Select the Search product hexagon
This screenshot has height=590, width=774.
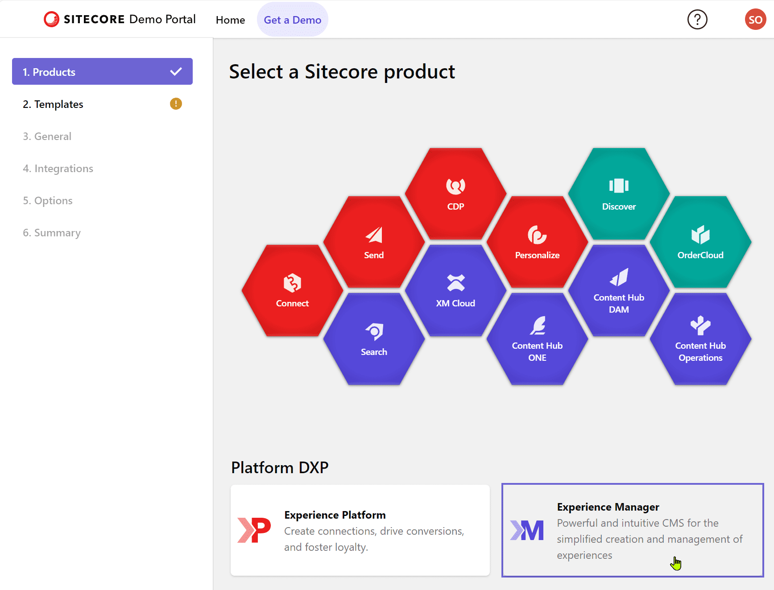[x=374, y=339]
